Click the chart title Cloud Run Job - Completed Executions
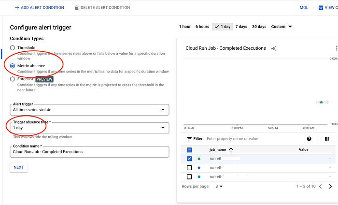This screenshot has width=338, height=205. pyautogui.click(x=225, y=48)
